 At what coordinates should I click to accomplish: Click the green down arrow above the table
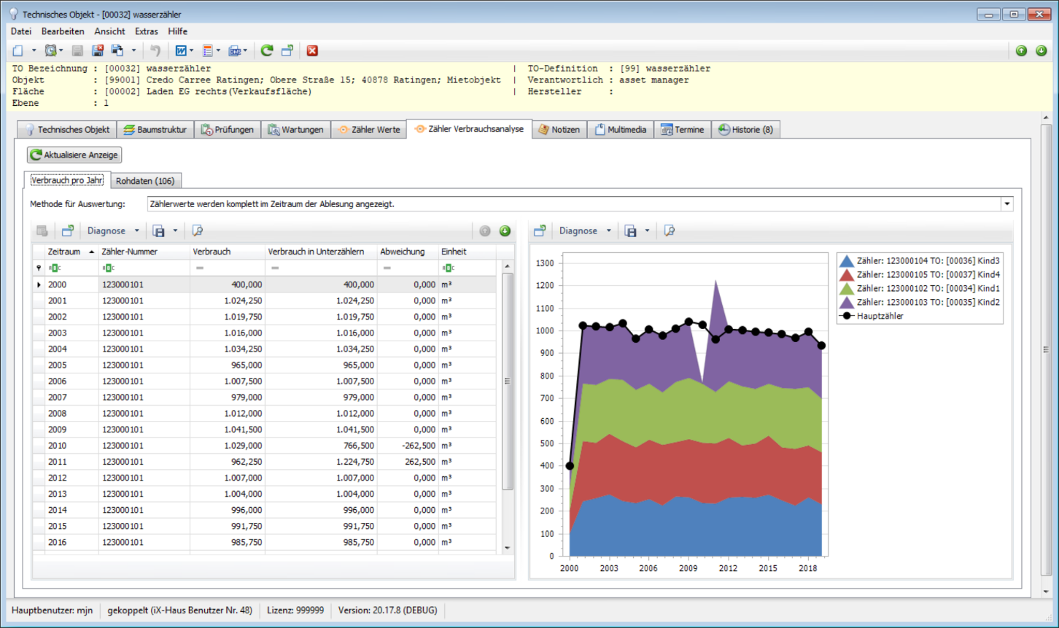point(505,231)
